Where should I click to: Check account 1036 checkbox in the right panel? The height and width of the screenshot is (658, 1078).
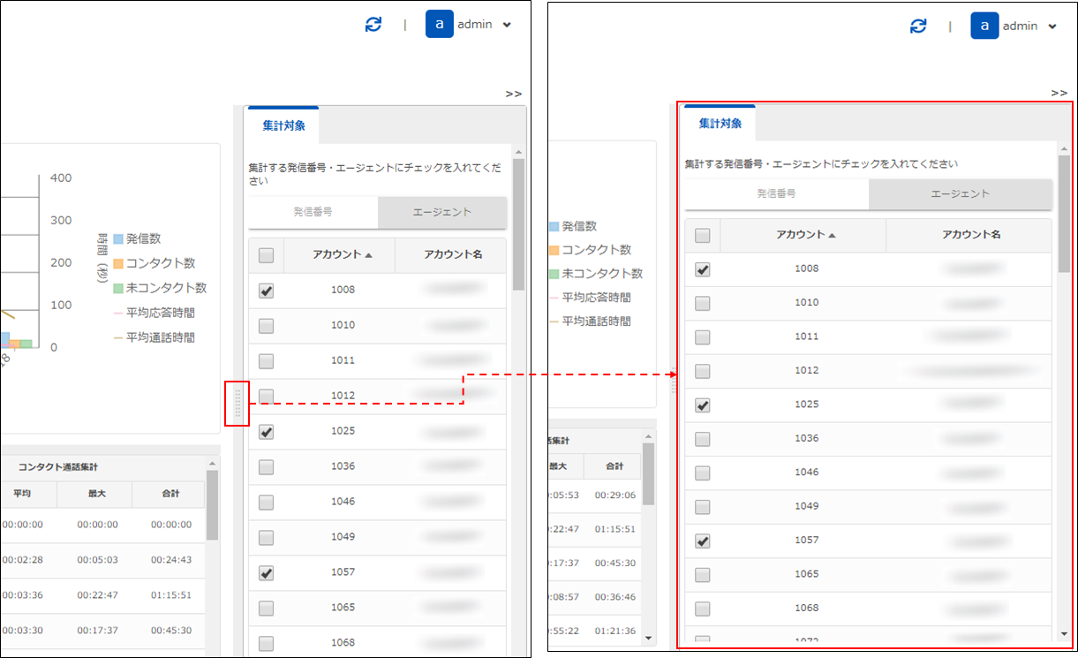[702, 438]
